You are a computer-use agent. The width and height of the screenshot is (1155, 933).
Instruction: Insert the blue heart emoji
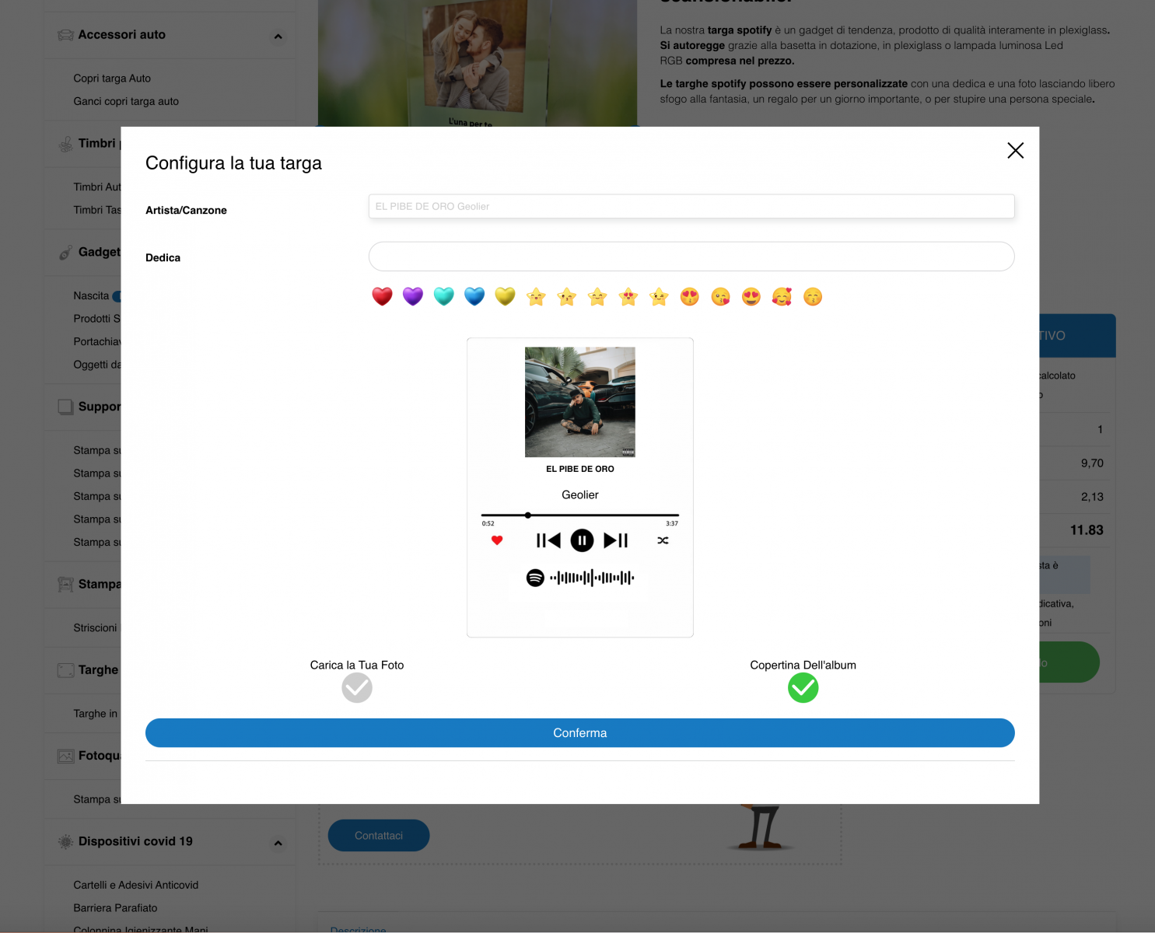[474, 296]
